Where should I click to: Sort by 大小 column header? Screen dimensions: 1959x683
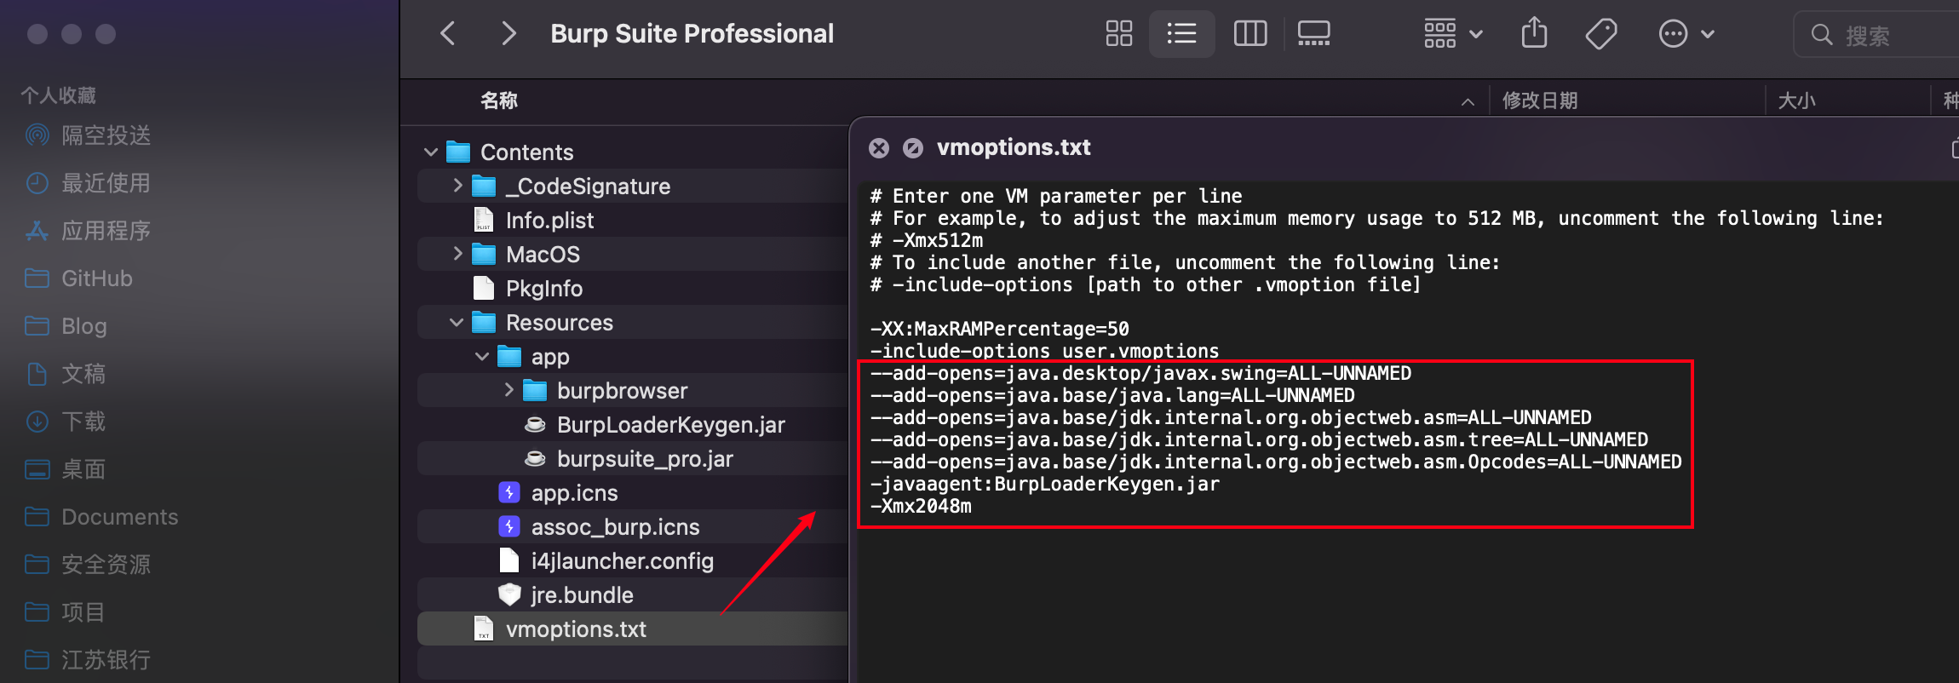coord(1797,100)
